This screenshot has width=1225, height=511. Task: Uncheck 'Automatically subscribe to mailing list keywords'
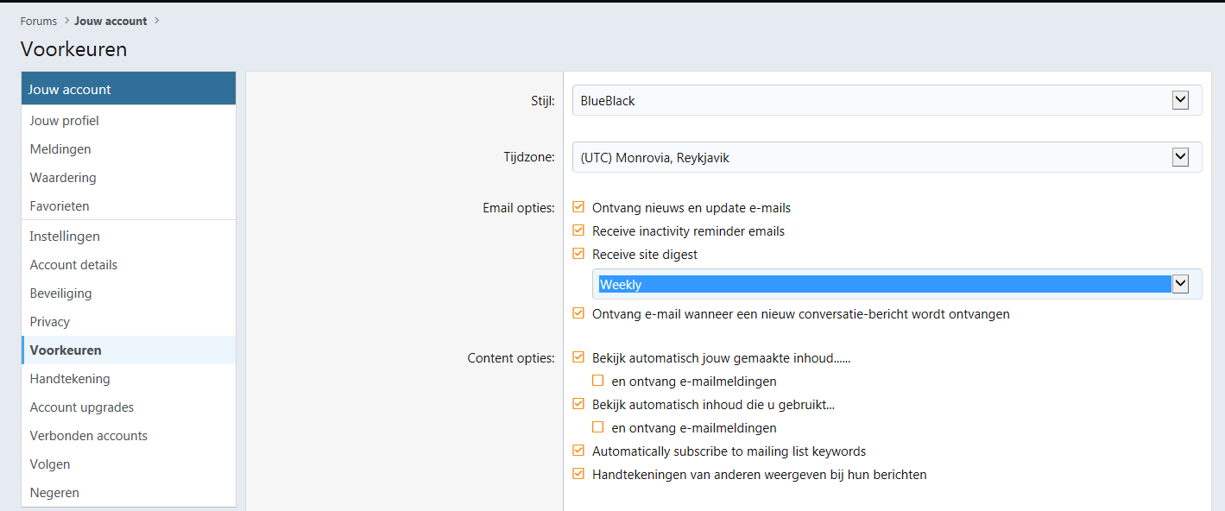pos(578,451)
